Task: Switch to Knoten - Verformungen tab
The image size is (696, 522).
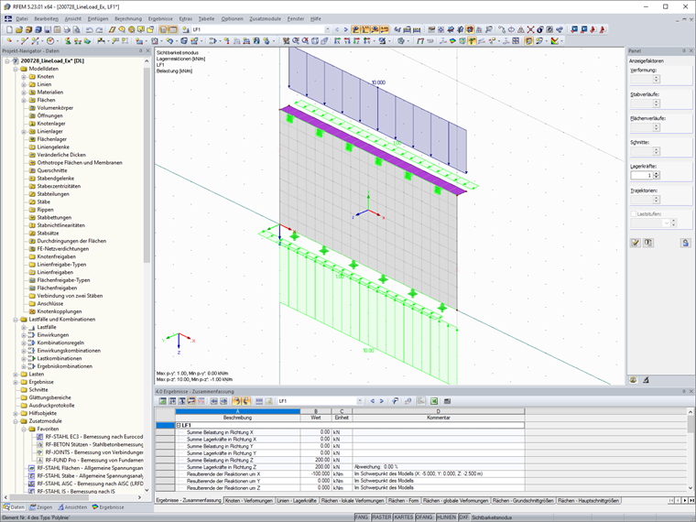Action: (249, 501)
